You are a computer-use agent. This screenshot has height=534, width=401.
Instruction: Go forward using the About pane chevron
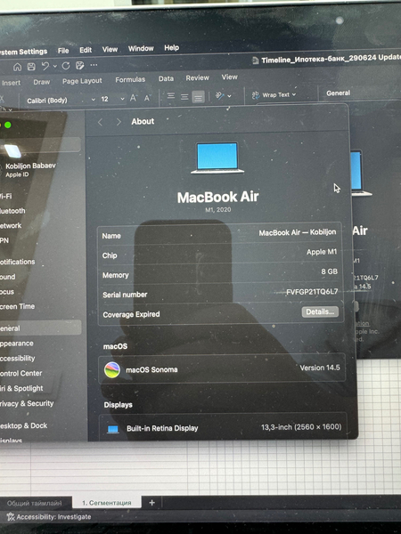click(119, 122)
